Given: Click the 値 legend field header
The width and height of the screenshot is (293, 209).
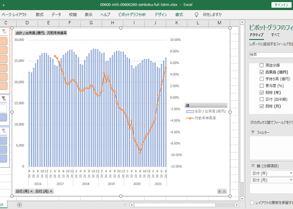Looking at the screenshot, I should click(206, 105).
